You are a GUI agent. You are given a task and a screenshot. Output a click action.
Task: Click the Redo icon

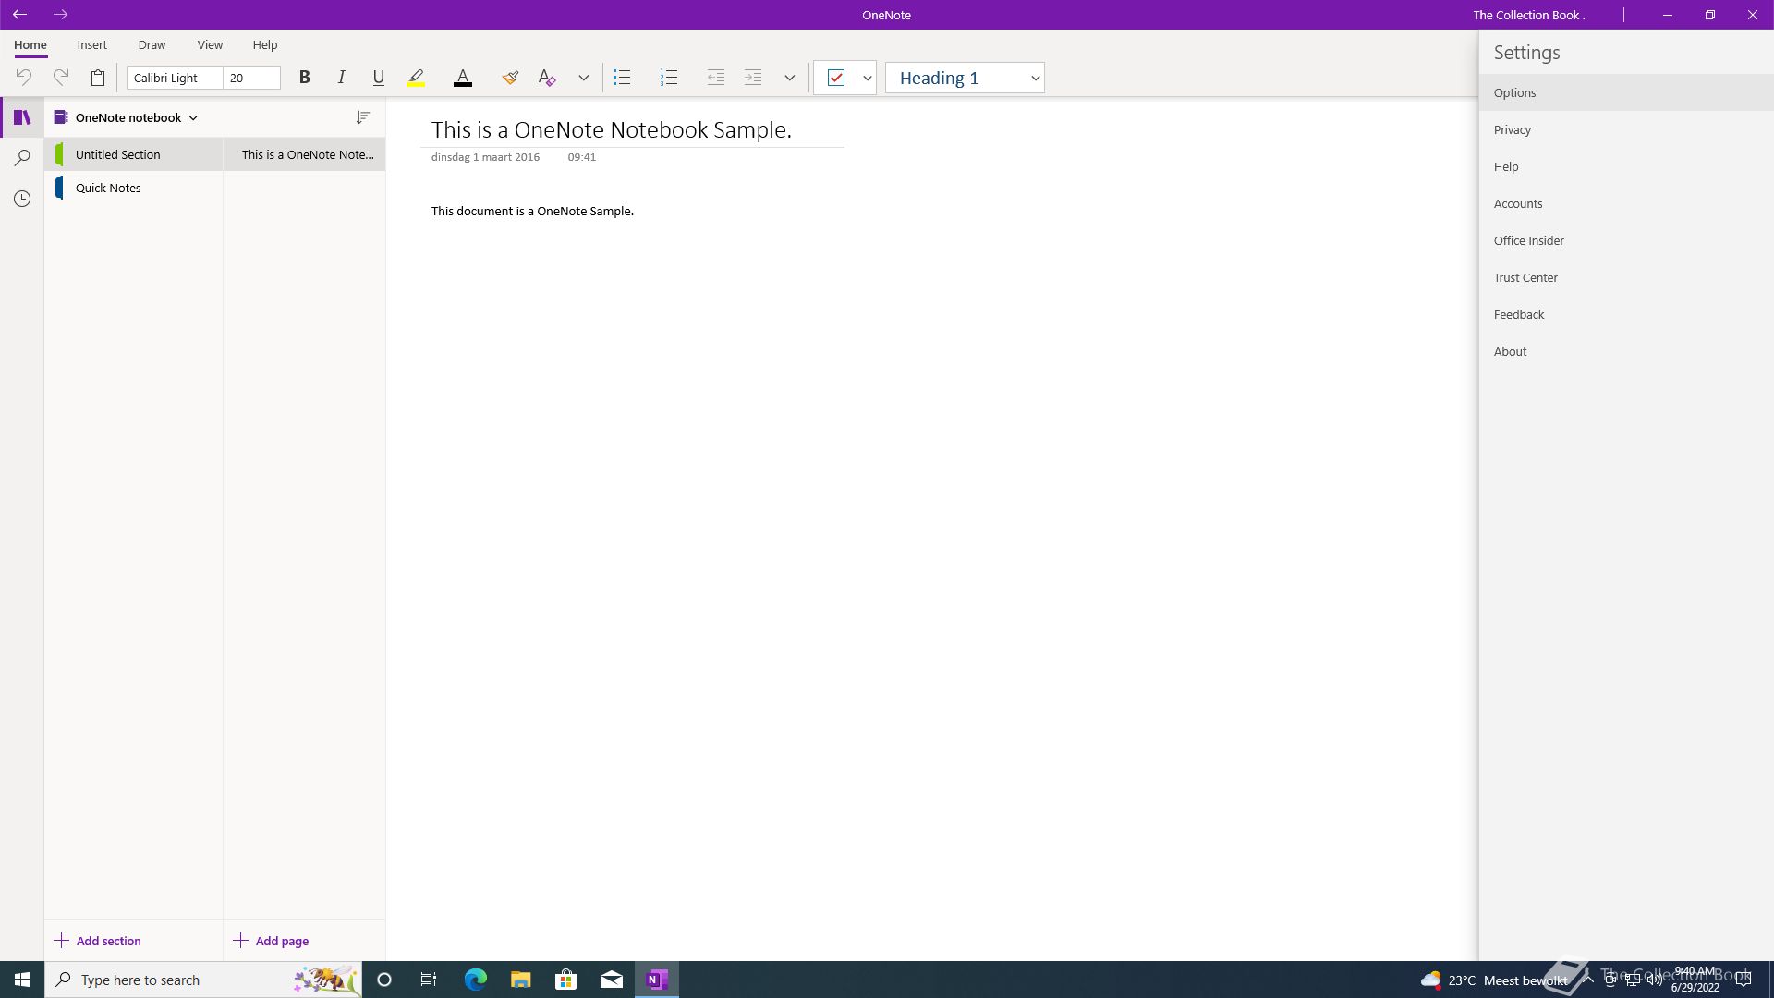pos(61,78)
